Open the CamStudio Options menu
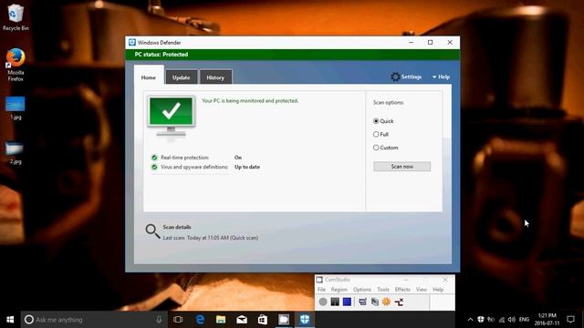 (x=362, y=290)
